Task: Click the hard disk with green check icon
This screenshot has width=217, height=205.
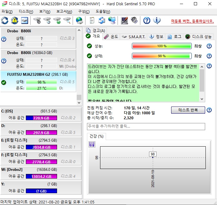Action: [x=57, y=20]
